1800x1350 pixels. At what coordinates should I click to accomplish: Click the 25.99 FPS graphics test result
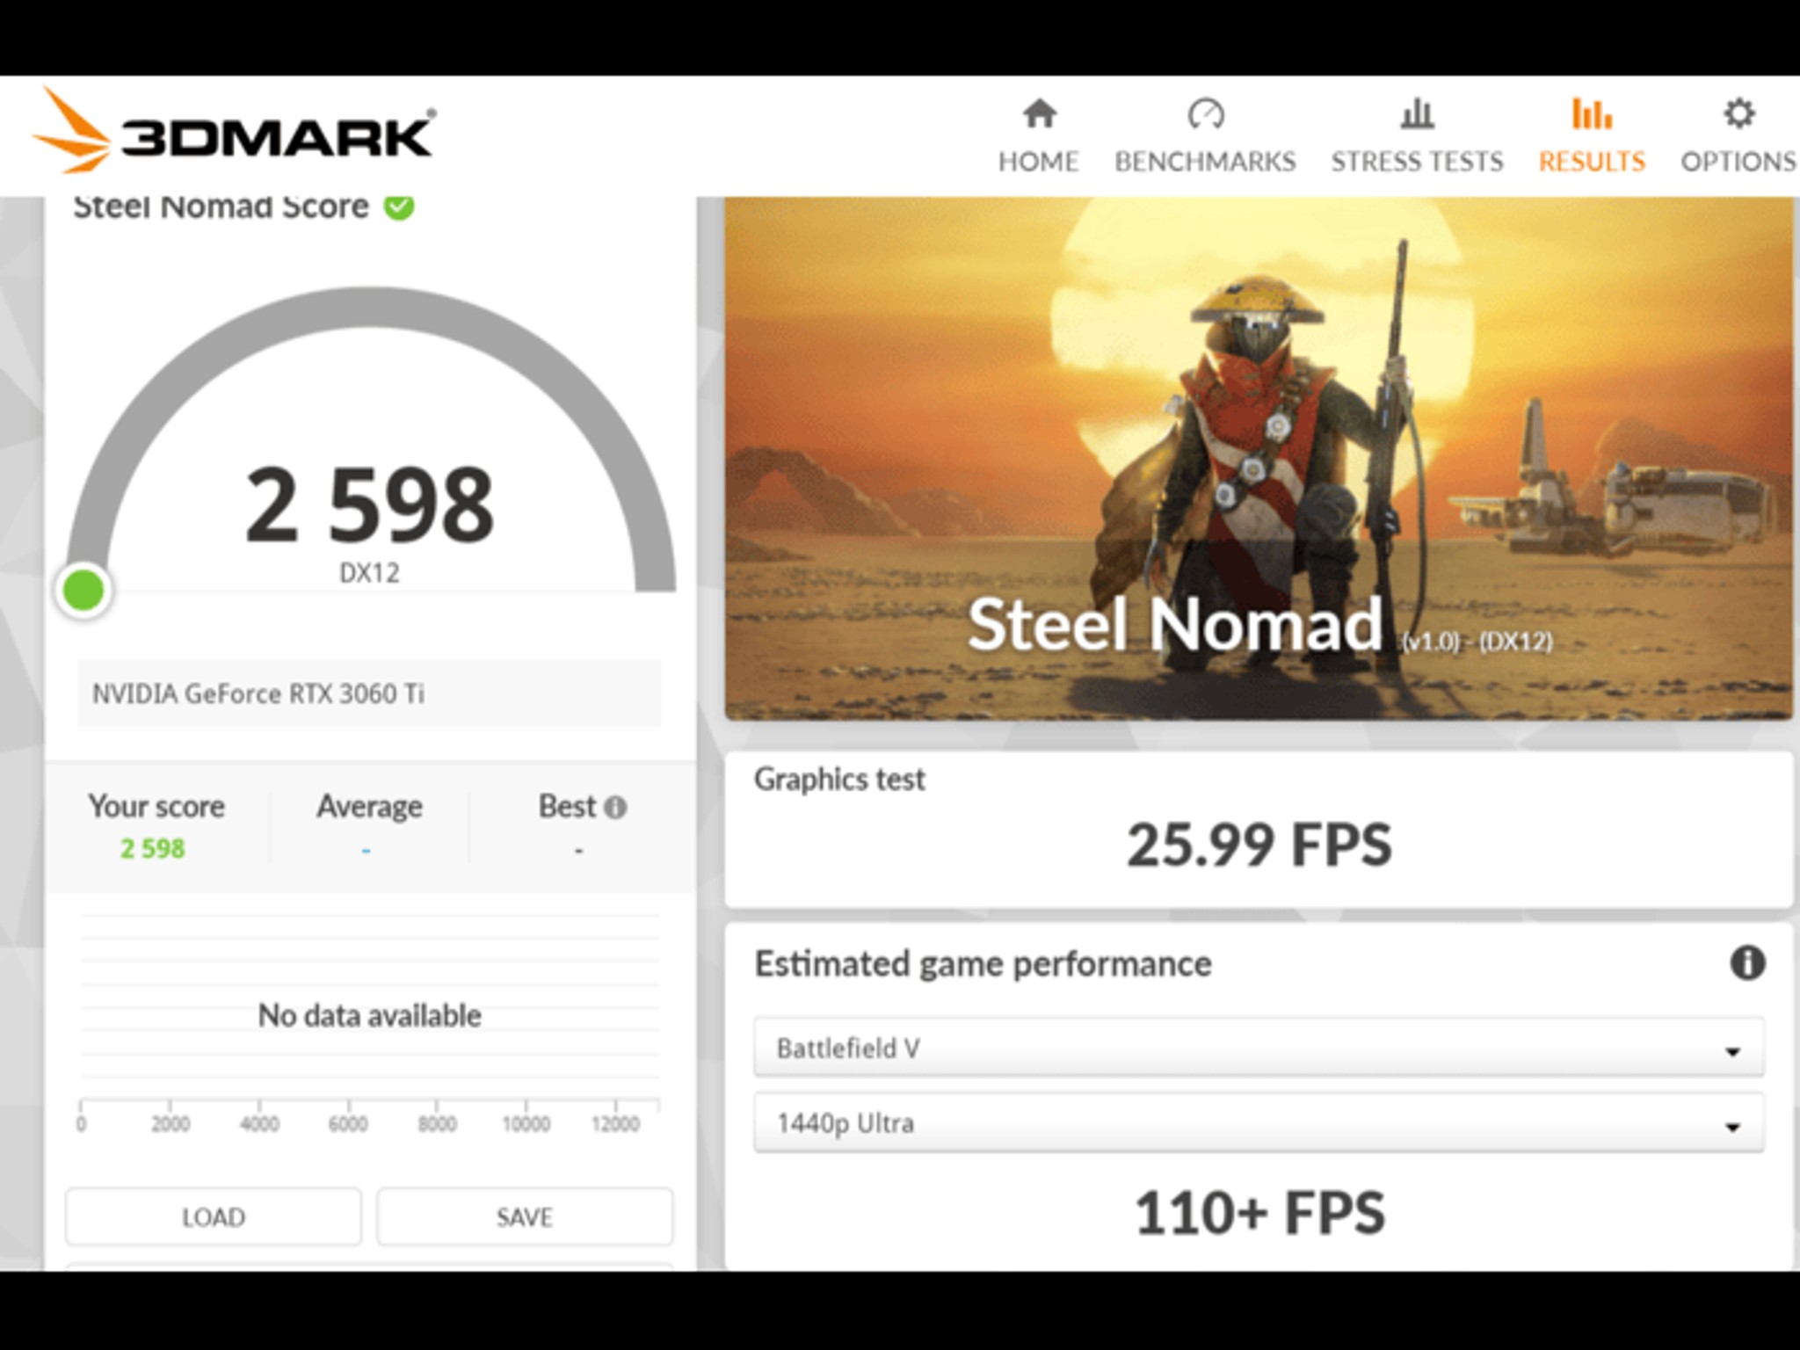point(1259,845)
